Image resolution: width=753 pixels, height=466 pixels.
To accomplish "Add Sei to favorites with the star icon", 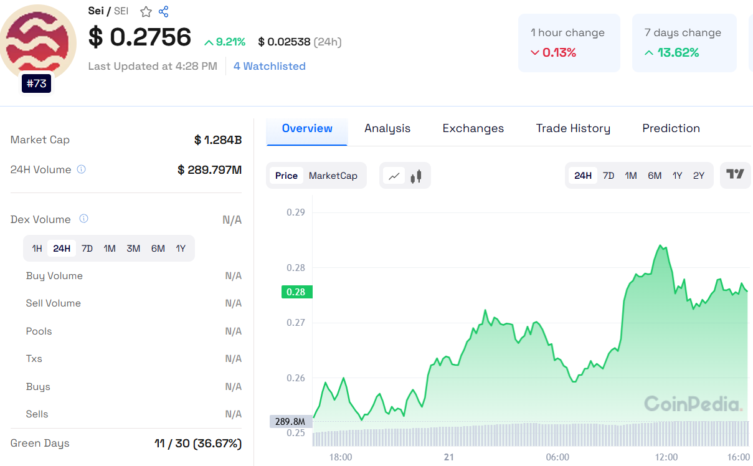I will click(146, 12).
